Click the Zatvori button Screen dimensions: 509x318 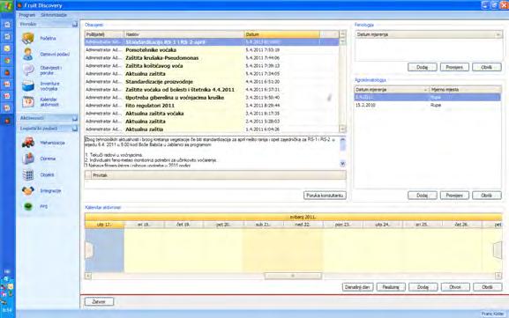coord(99,302)
